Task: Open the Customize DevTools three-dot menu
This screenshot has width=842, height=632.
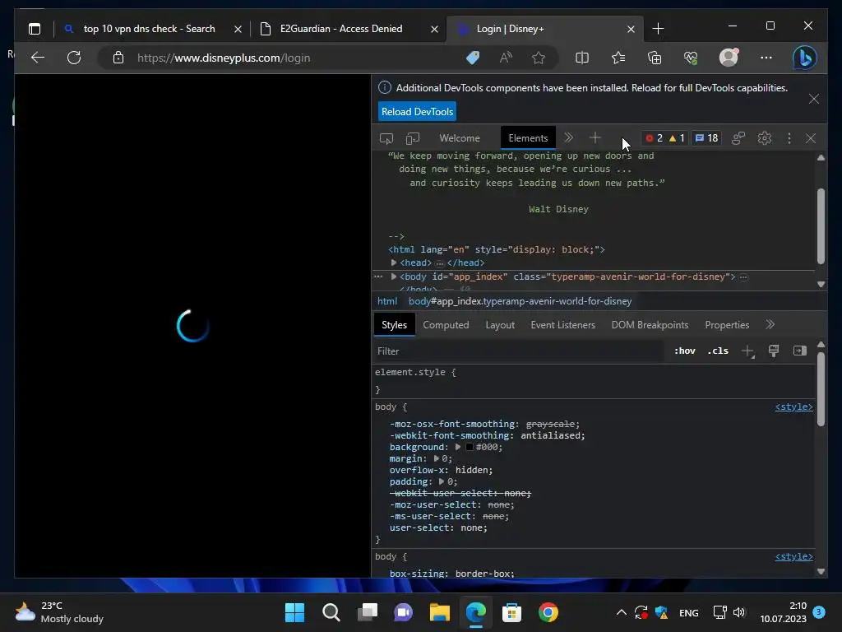Action: (x=789, y=138)
